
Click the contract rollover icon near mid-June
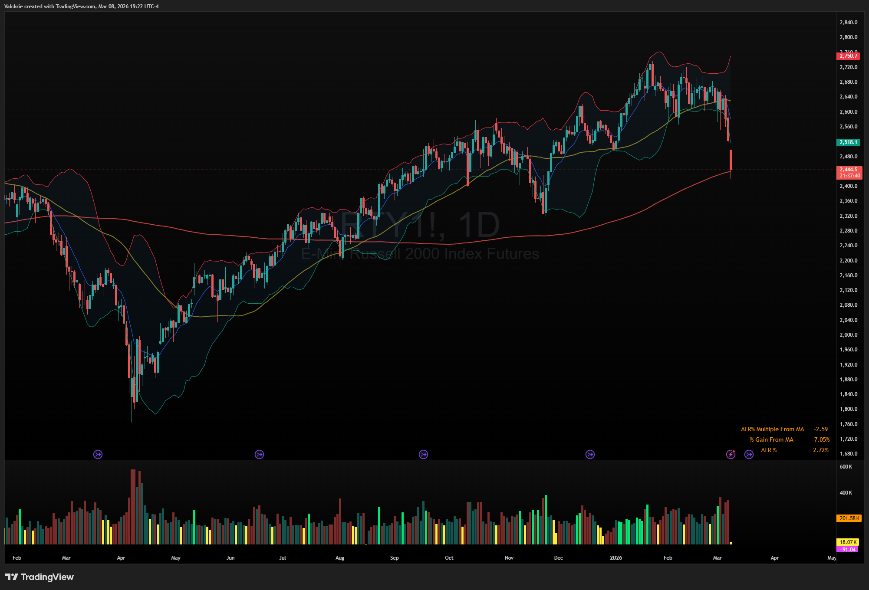click(259, 454)
